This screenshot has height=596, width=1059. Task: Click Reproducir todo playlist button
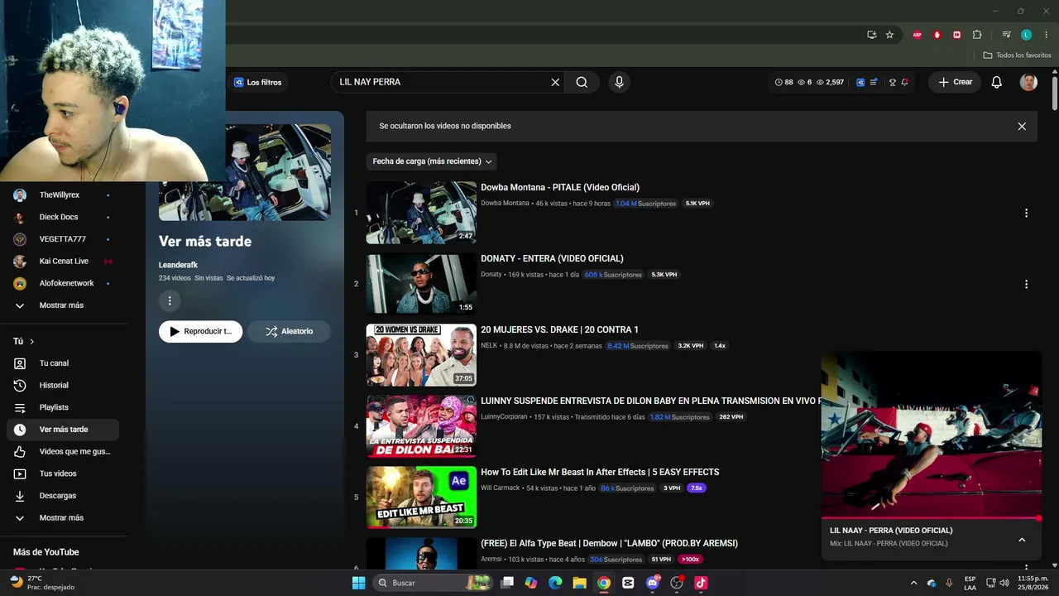(x=201, y=331)
